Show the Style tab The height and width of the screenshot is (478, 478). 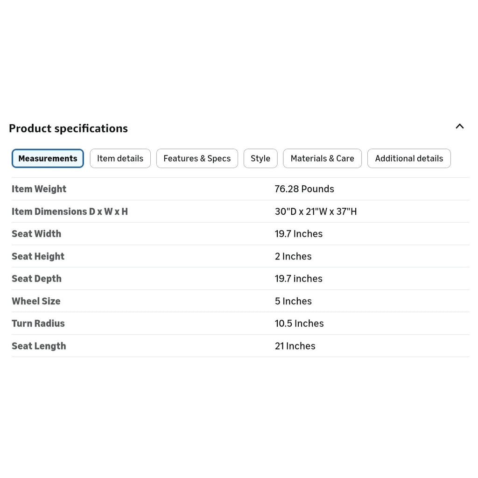260,158
